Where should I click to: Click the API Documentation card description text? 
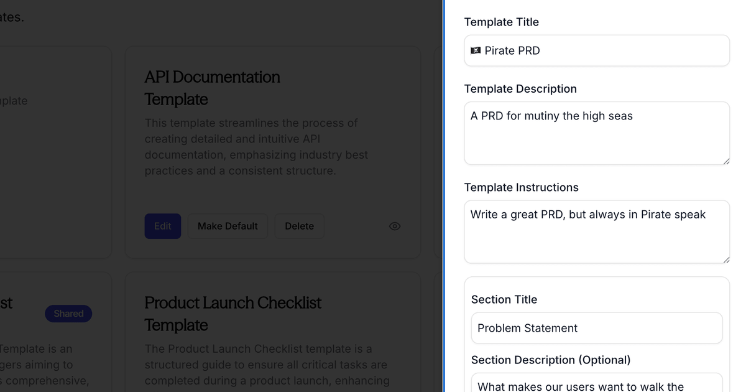click(256, 147)
